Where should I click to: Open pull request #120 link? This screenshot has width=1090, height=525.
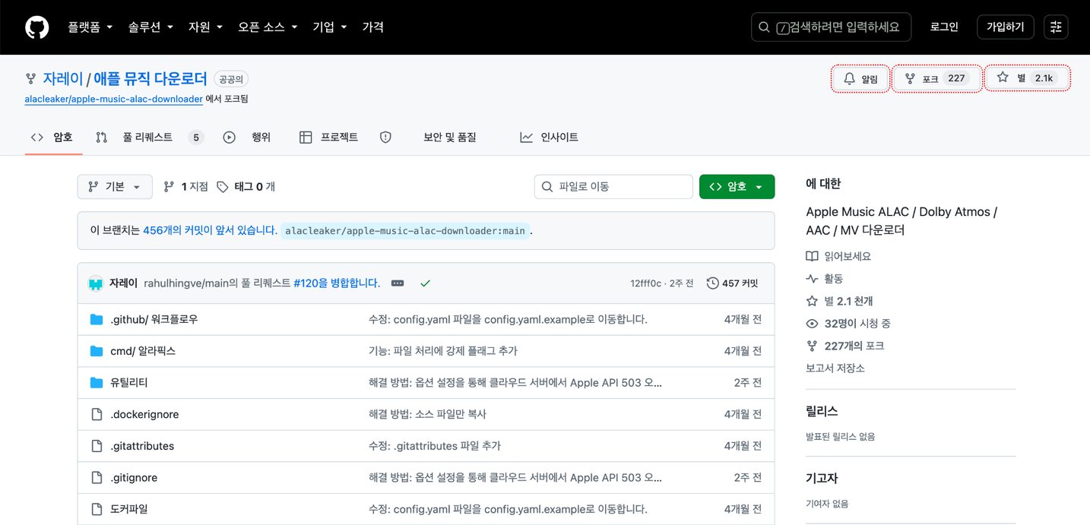click(337, 283)
